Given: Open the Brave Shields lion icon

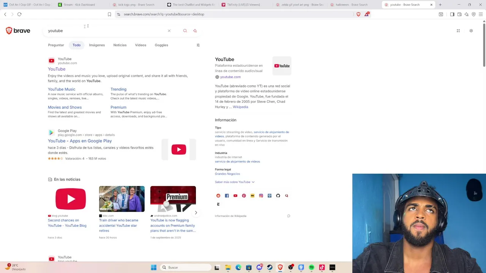Looking at the screenshot, I should pyautogui.click(x=358, y=14).
